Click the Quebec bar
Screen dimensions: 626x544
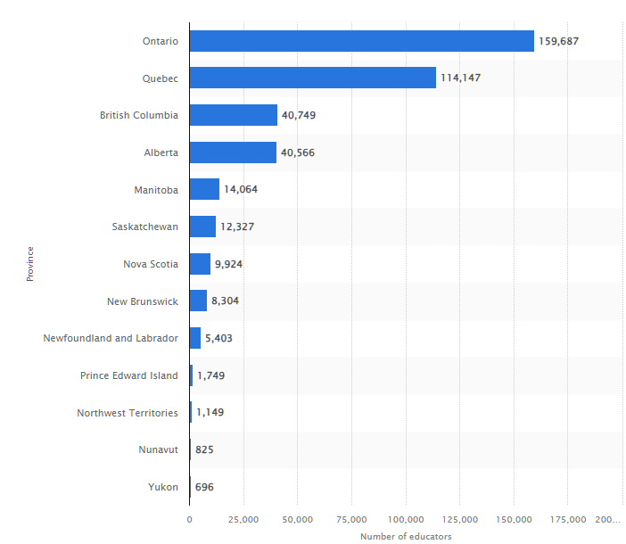(312, 78)
